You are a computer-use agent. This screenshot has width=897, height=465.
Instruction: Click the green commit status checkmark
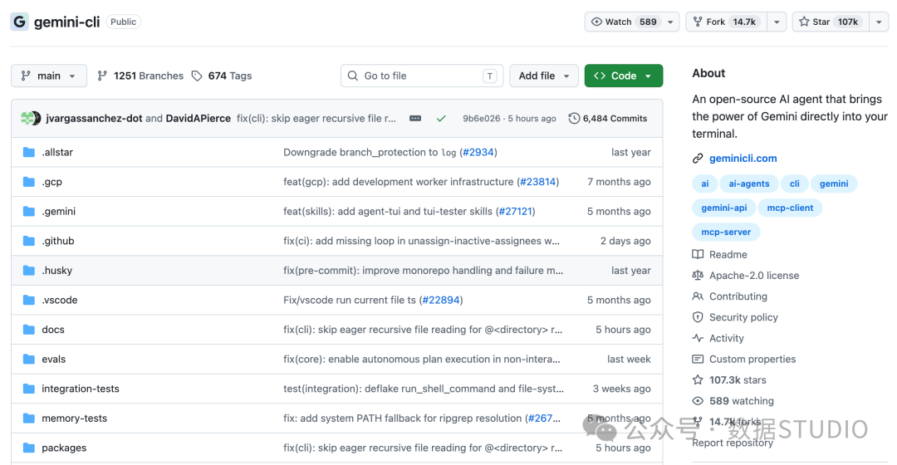click(441, 119)
